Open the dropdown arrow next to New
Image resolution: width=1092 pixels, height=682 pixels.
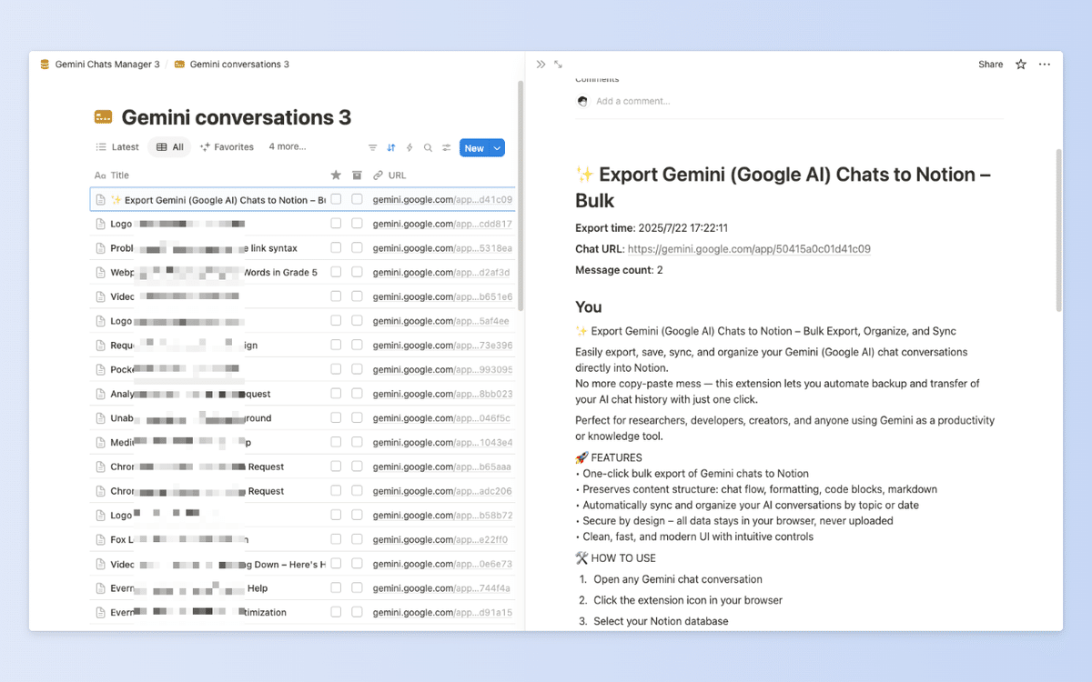point(498,147)
